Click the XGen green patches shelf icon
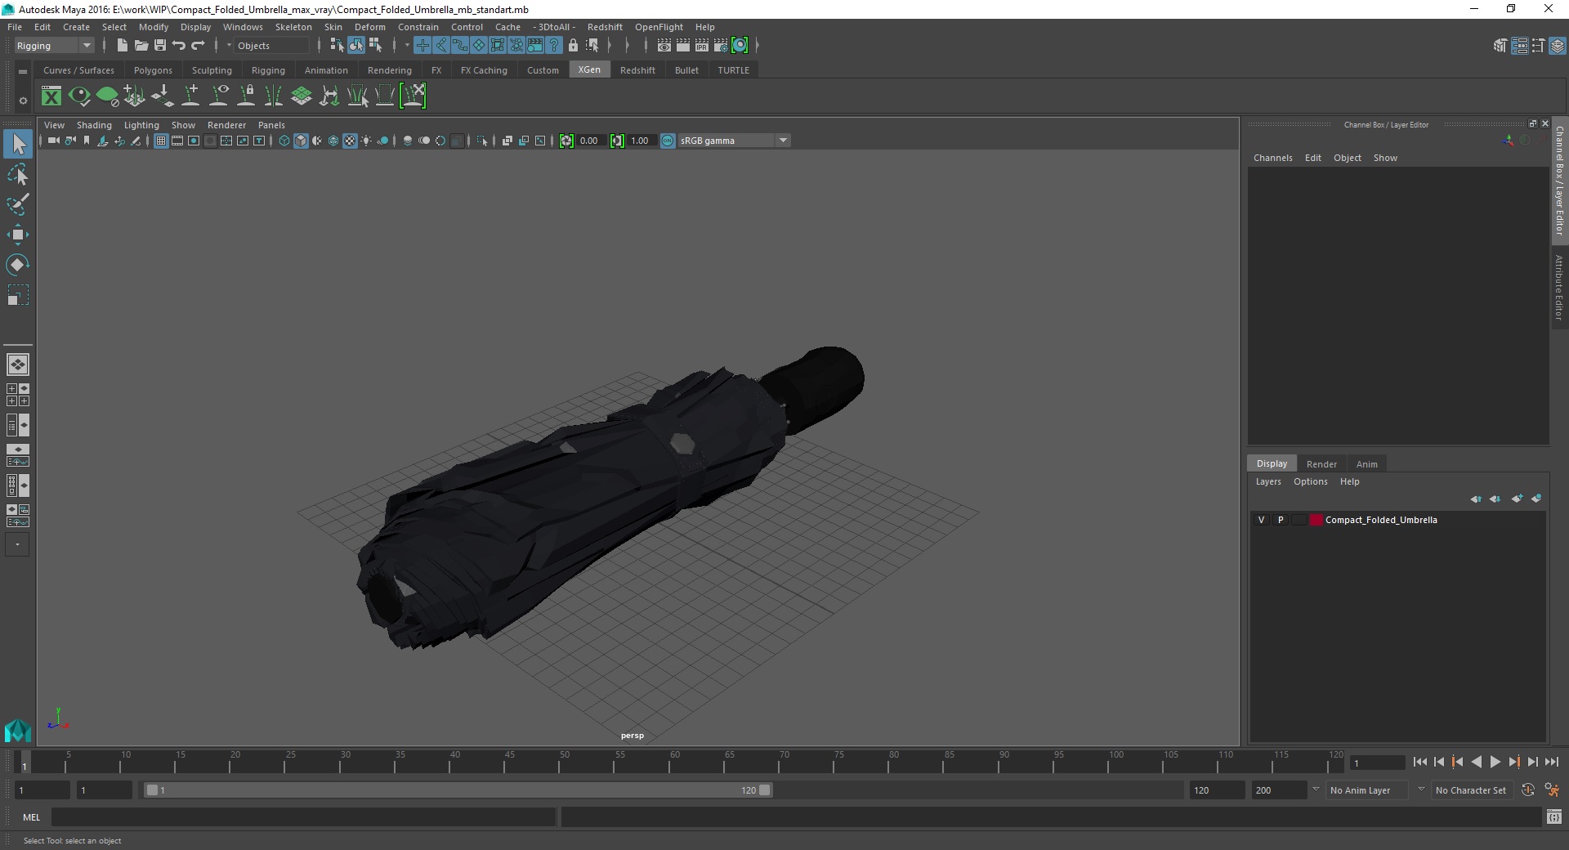The height and width of the screenshot is (850, 1569). [302, 96]
